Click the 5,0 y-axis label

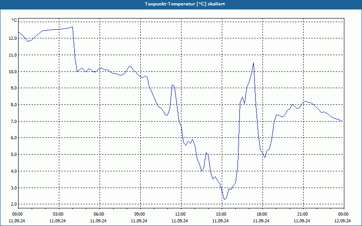14,154
